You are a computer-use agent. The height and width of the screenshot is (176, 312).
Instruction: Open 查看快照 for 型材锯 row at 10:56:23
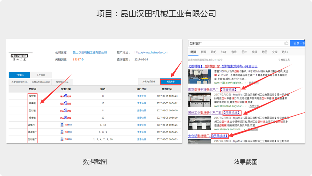[141, 96]
